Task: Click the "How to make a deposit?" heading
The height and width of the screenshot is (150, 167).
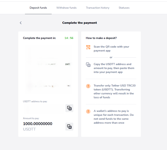Action: 101,38
